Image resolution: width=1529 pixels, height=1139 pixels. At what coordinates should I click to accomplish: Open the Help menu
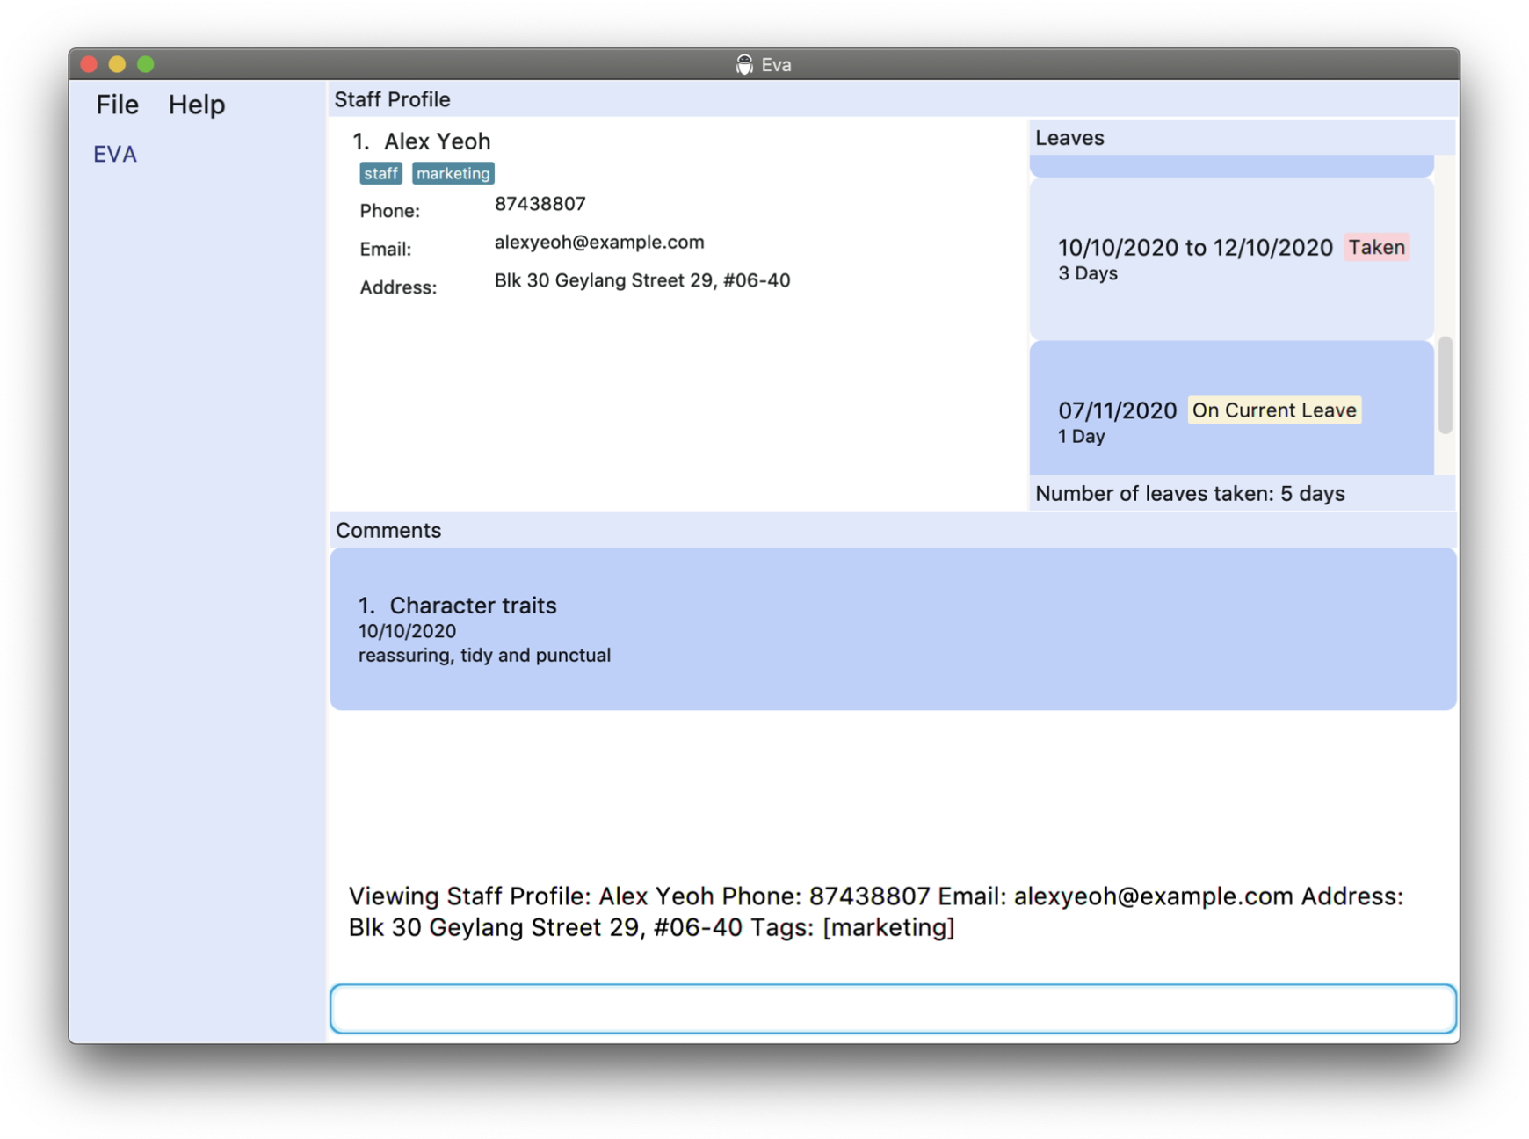coord(197,105)
